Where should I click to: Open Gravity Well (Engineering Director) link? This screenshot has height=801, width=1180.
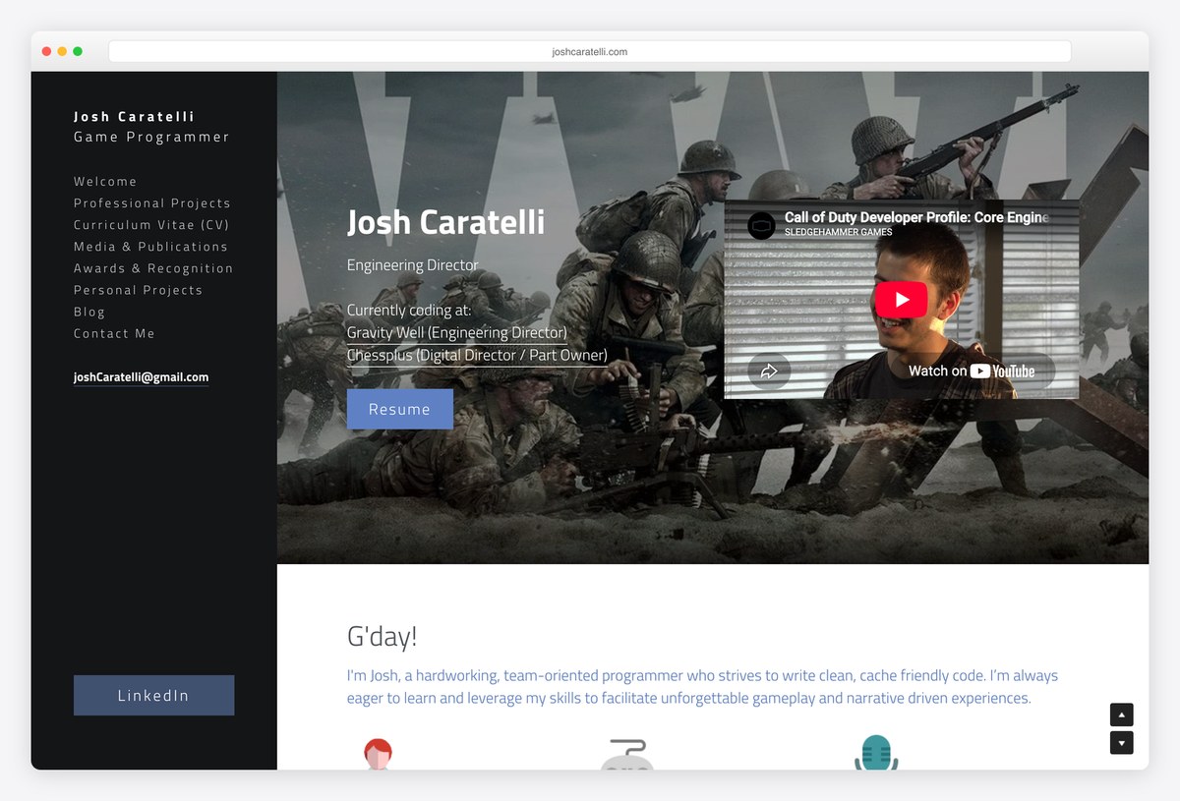[457, 333]
